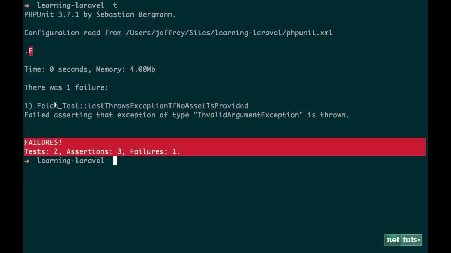The width and height of the screenshot is (451, 253).
Task: Click the passing test dot before the F
Action: click(x=26, y=52)
